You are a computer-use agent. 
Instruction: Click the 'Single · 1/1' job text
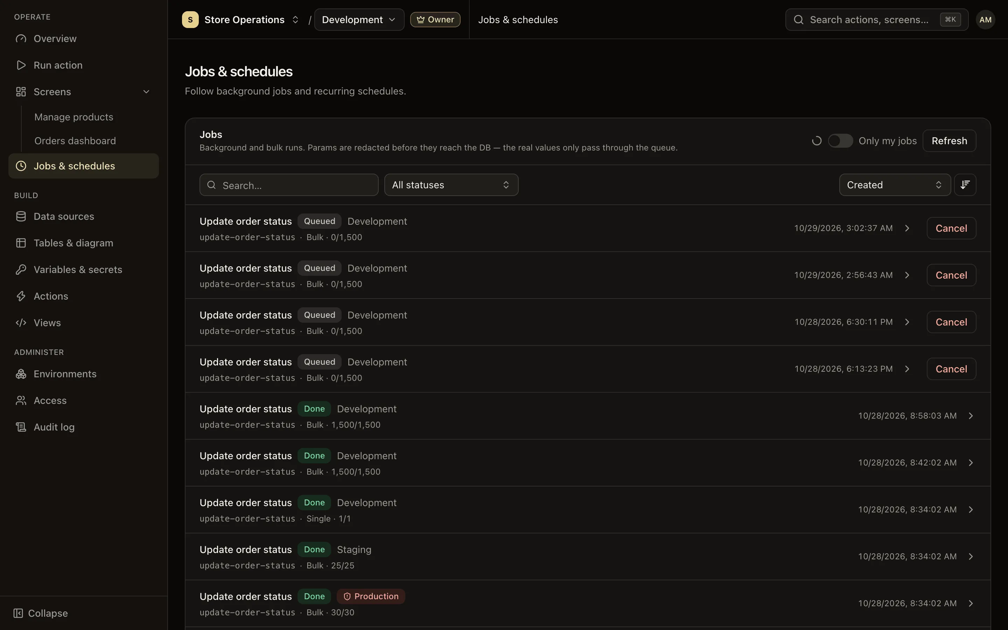[328, 519]
